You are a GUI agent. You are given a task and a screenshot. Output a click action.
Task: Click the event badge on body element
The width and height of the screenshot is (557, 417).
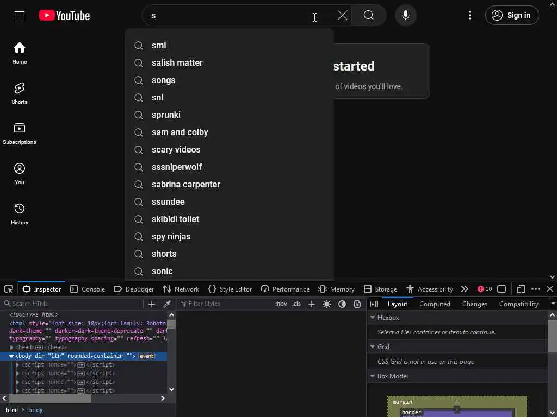click(146, 356)
